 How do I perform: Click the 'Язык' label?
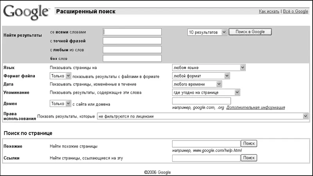9,68
